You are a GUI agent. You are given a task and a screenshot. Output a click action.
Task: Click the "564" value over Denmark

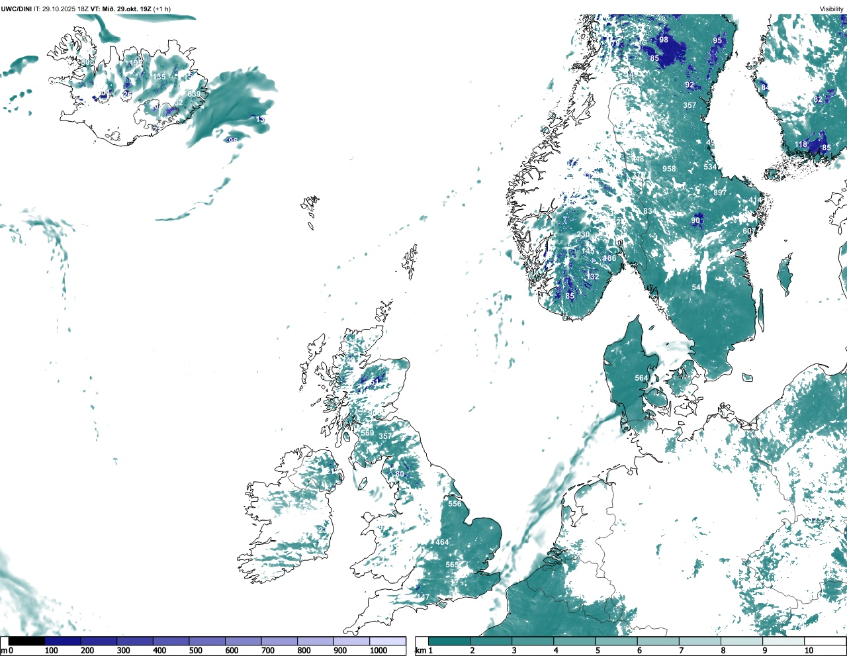coord(642,378)
